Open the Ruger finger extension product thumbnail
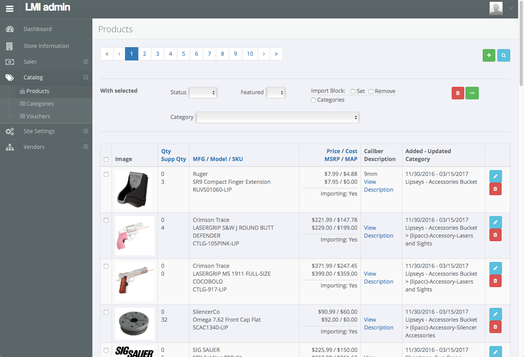The height and width of the screenshot is (357, 524). click(133, 189)
